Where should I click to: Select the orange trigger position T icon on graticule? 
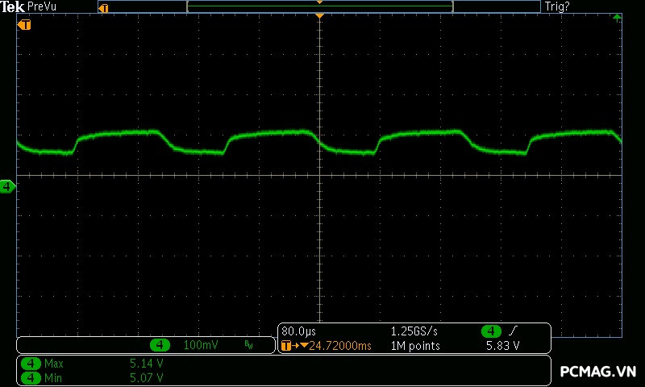(25, 25)
